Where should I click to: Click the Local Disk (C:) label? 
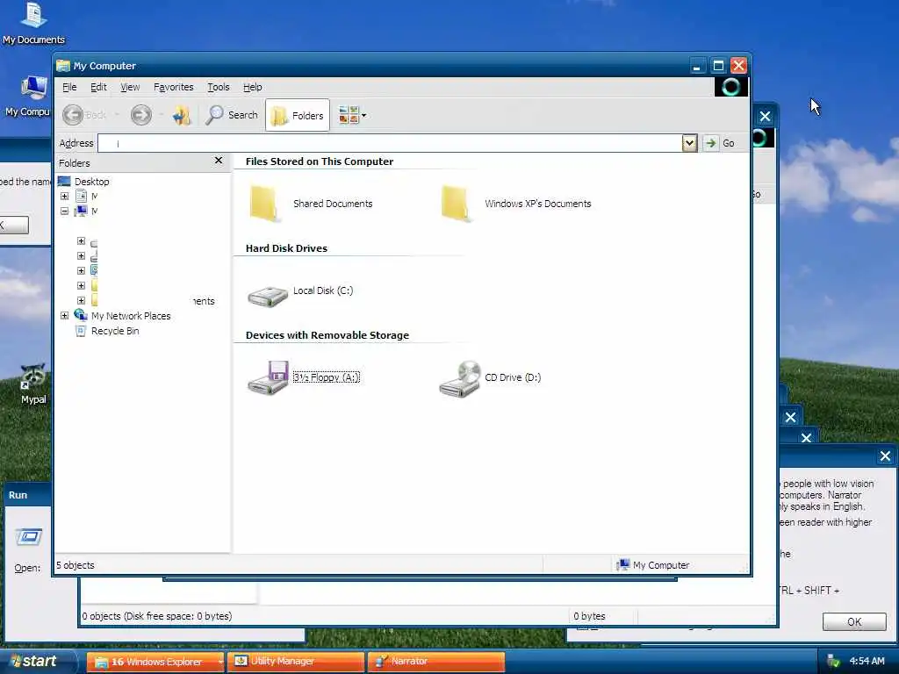tap(323, 290)
